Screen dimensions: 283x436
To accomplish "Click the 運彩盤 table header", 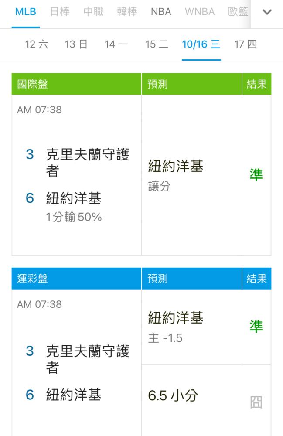I will tap(76, 279).
